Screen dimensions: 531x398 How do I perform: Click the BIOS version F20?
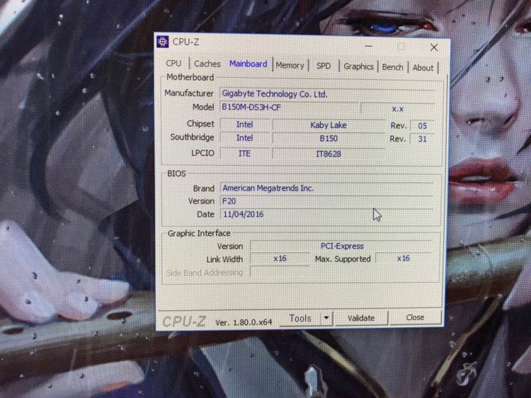[327, 201]
